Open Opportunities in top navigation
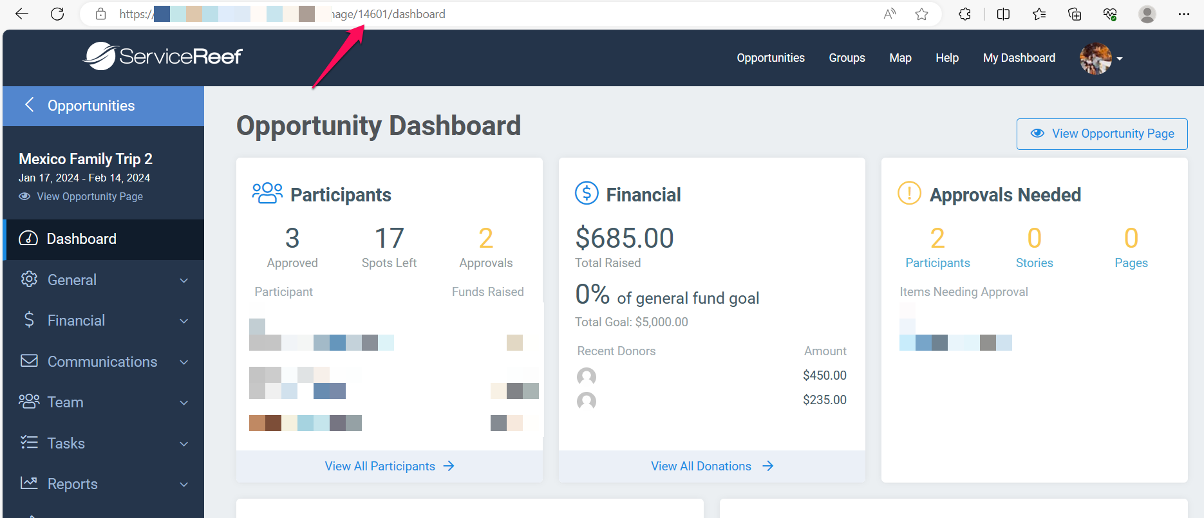This screenshot has height=518, width=1204. coord(771,58)
